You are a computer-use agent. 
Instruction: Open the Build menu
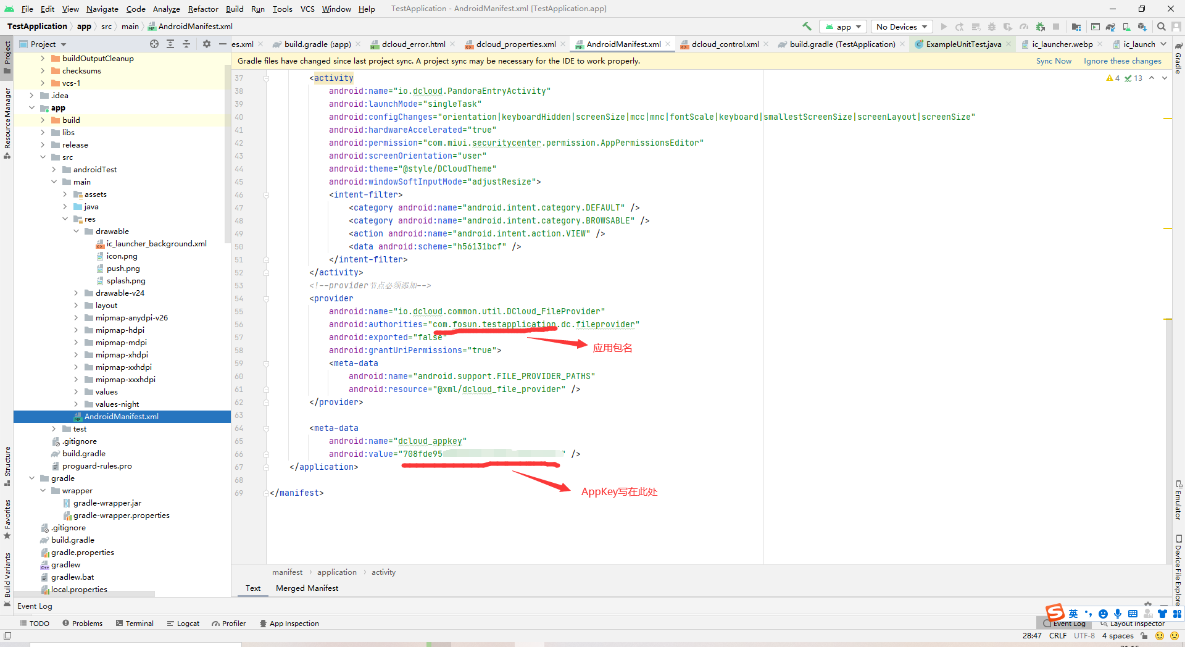click(x=235, y=9)
